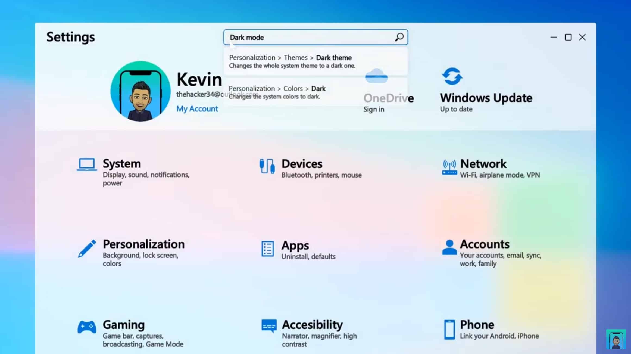This screenshot has width=631, height=354.
Task: Open System settings laptop icon
Action: 87,164
